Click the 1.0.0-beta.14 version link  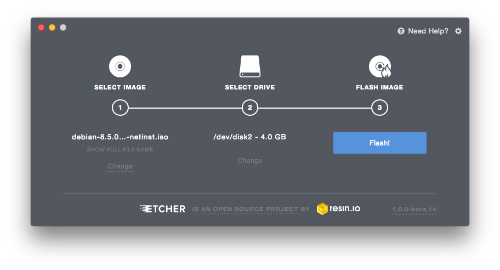click(x=414, y=210)
